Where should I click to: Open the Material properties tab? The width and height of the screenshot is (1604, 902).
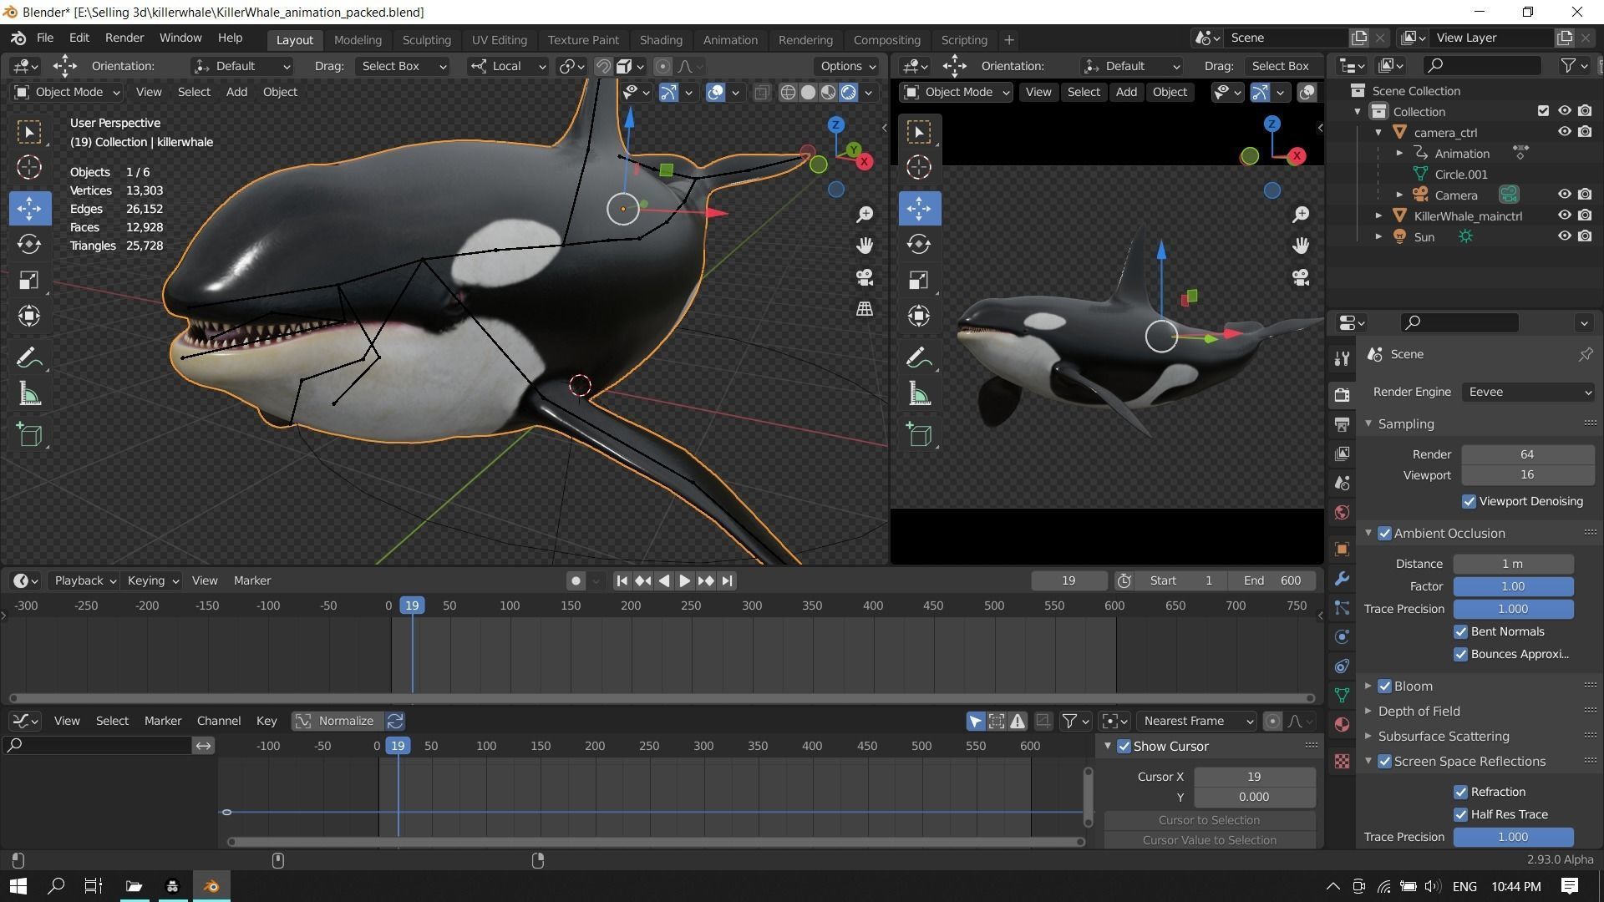1342,724
